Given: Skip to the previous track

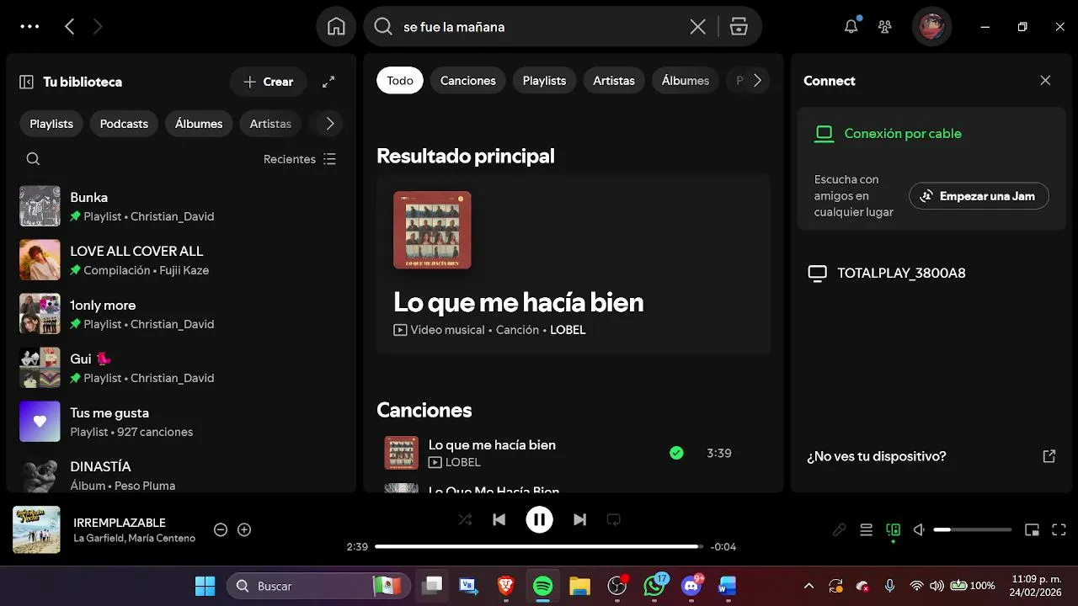Looking at the screenshot, I should pyautogui.click(x=499, y=519).
